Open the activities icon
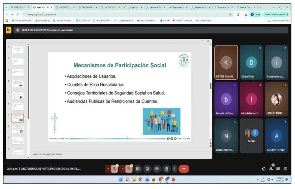The height and width of the screenshot is (189, 295). click(x=285, y=169)
